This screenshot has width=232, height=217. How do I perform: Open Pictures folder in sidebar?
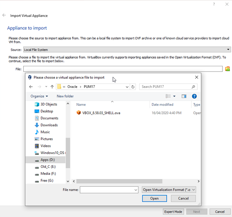(47, 139)
